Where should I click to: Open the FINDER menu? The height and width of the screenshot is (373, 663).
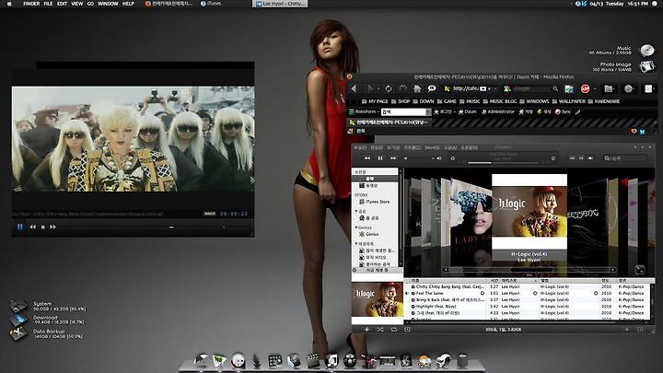(31, 4)
